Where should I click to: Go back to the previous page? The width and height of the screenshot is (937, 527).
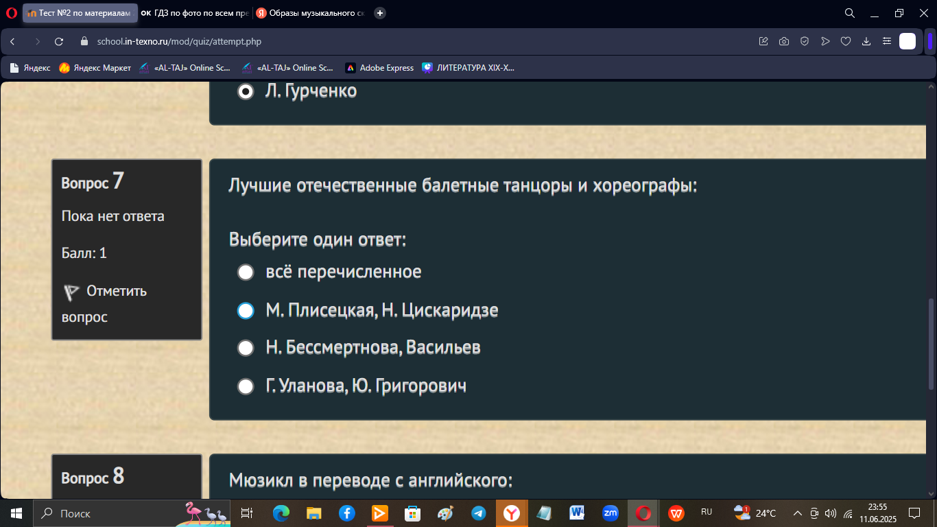pos(12,41)
